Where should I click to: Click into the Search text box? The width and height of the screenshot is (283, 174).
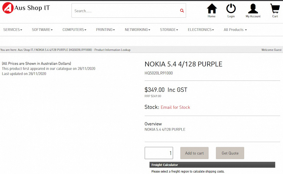pos(125,11)
